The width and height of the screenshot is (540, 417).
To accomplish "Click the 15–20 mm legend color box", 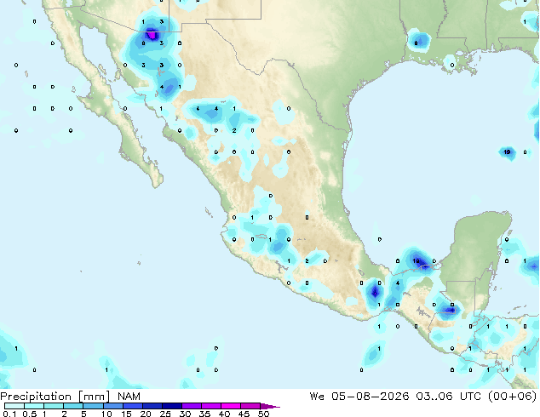I will tap(132, 406).
